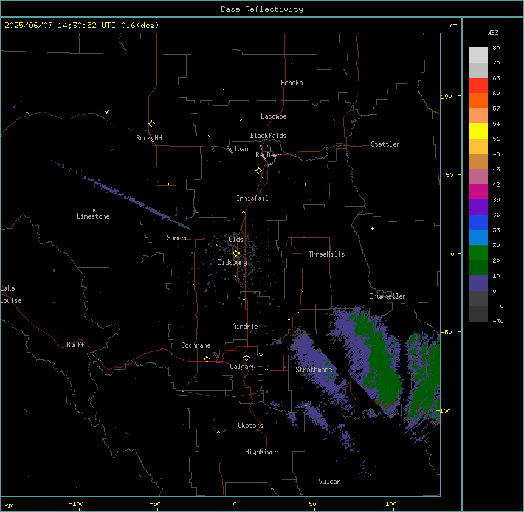
Task: Select the Okotoks label
Action: click(250, 426)
